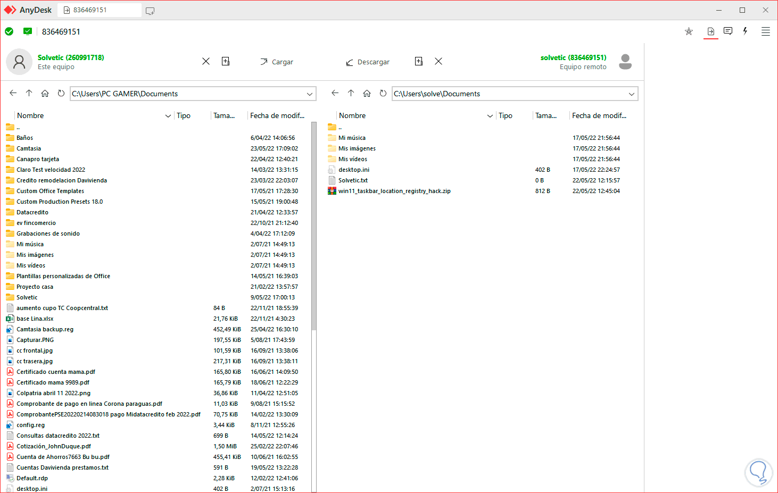Go up one folder in the local pane
This screenshot has height=493, width=778.
pyautogui.click(x=29, y=93)
